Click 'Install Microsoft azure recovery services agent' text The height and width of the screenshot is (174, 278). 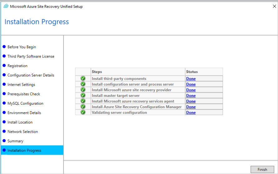(133, 101)
